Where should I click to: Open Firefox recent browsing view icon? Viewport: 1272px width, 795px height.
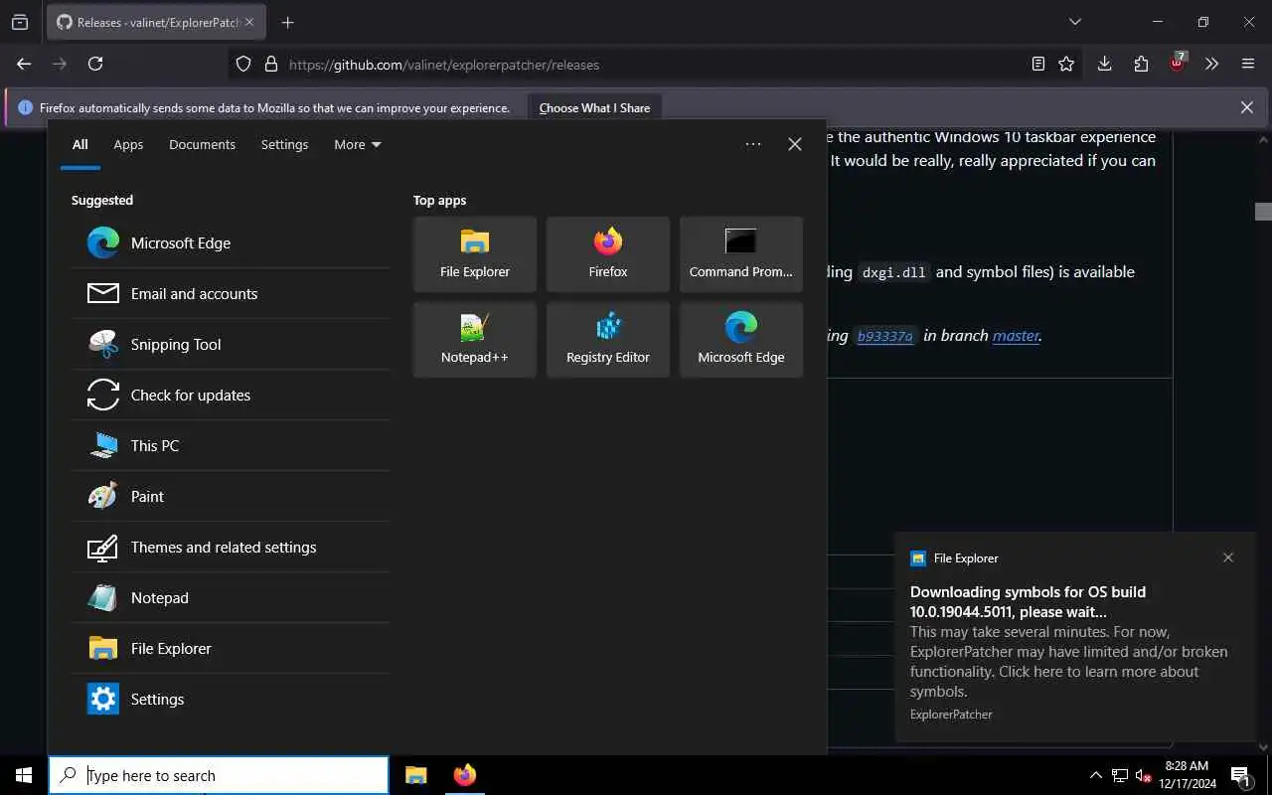pyautogui.click(x=20, y=22)
